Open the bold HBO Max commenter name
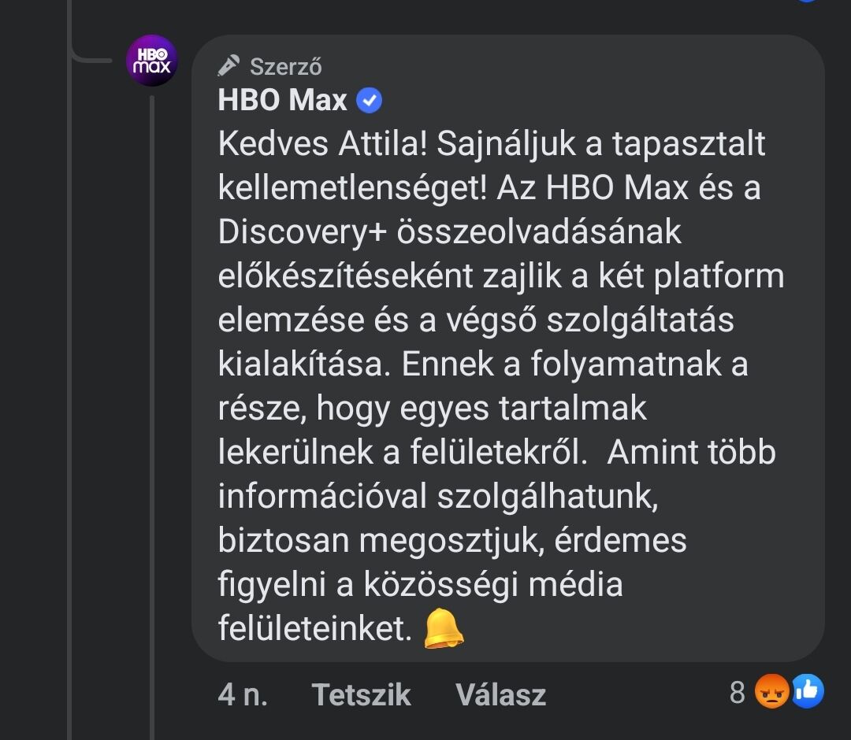 coord(282,100)
